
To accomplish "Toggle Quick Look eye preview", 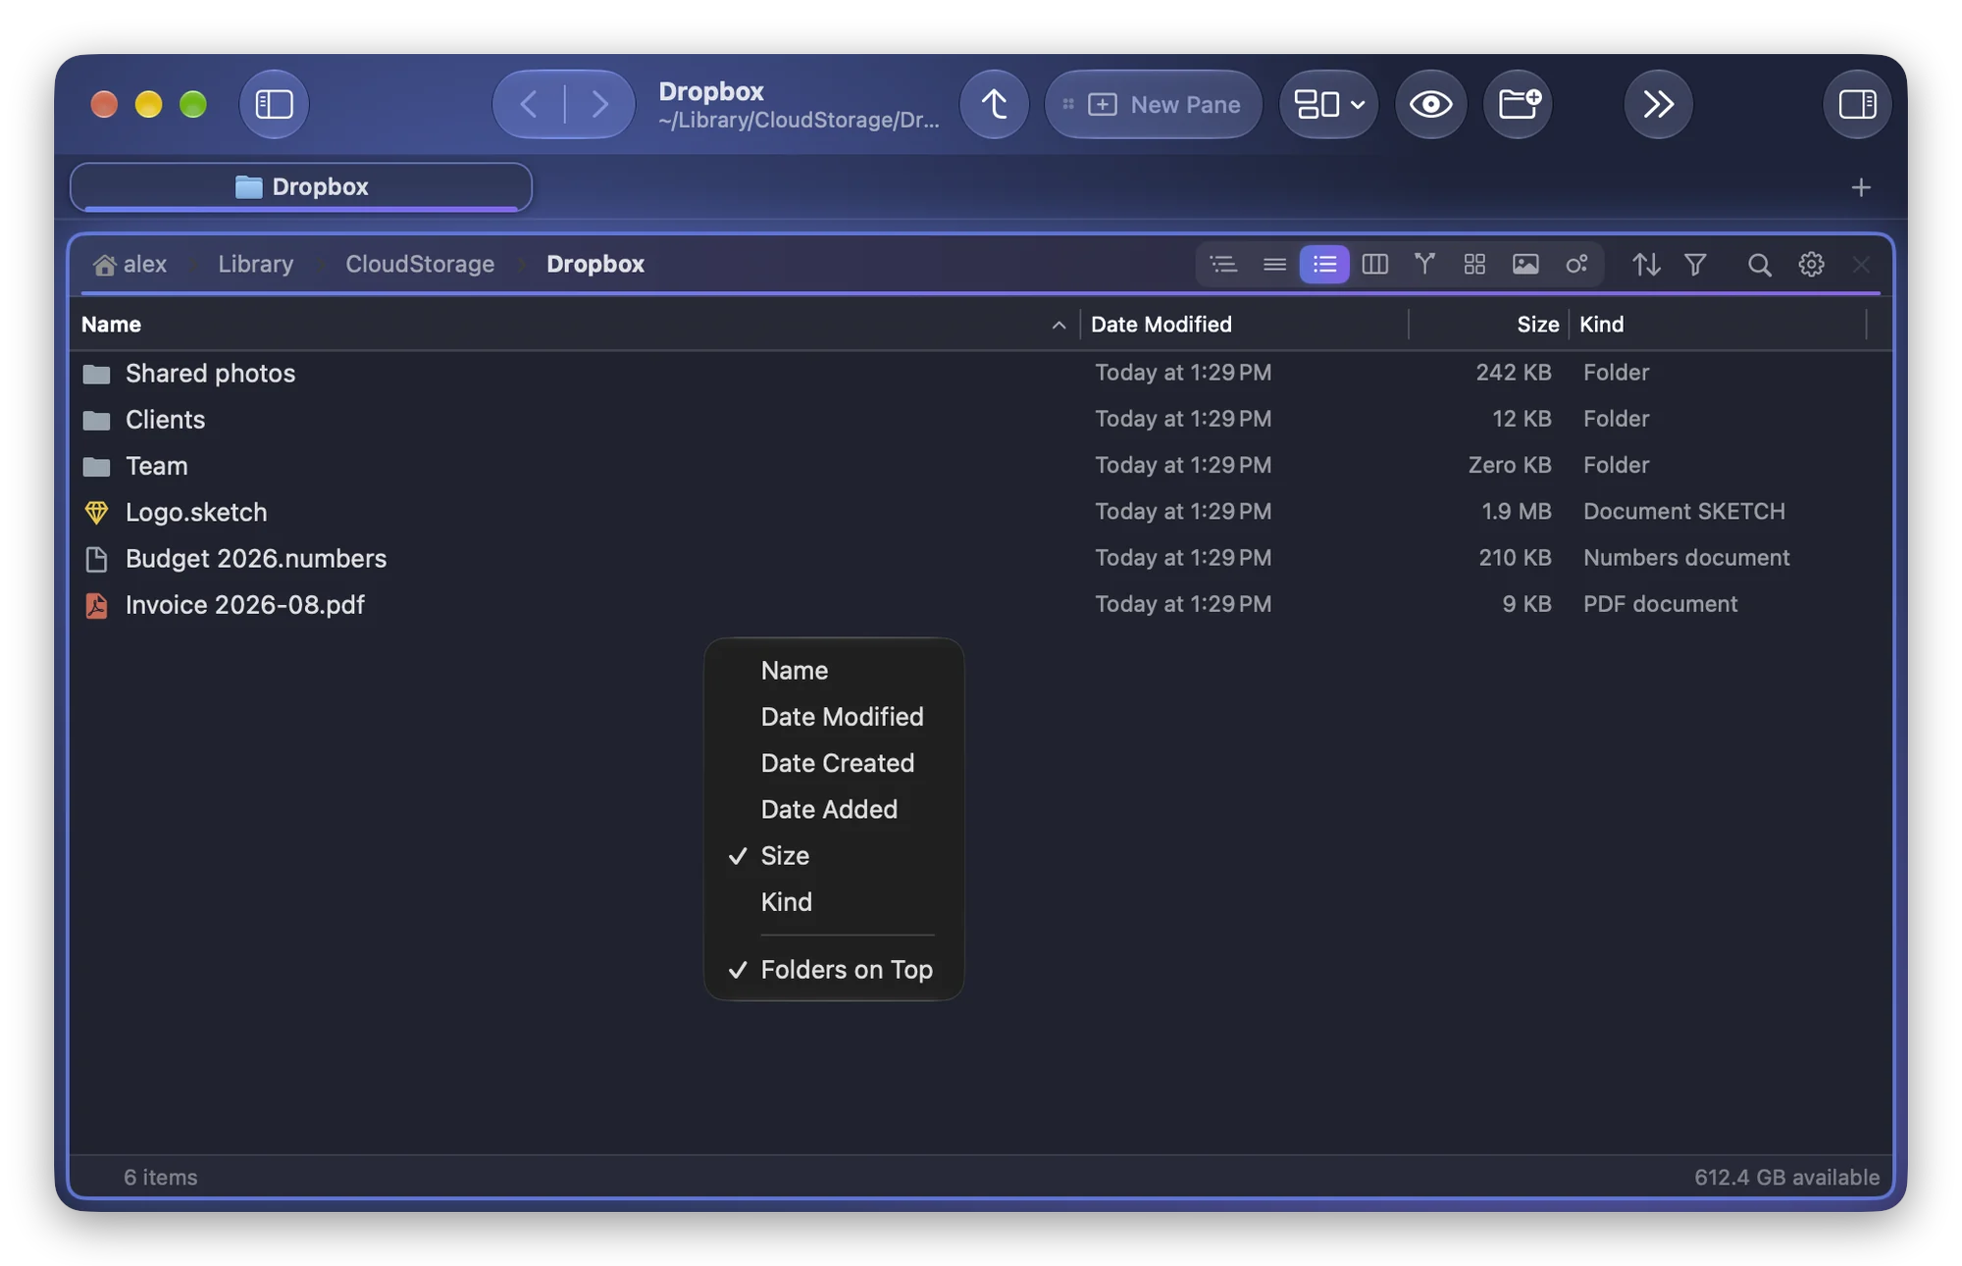I will pyautogui.click(x=1430, y=104).
